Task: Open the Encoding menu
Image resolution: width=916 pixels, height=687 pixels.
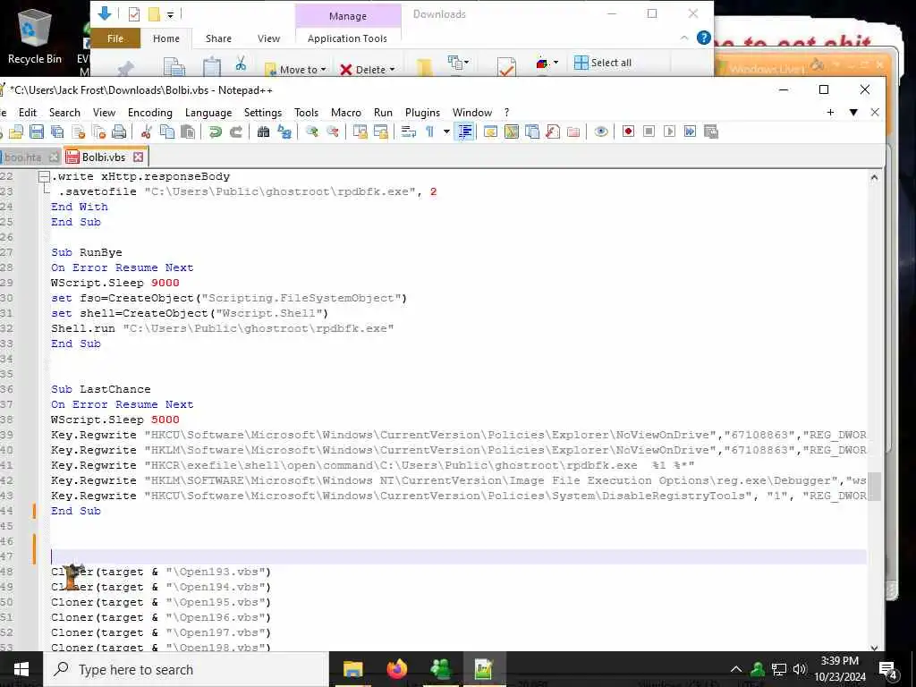Action: point(150,112)
